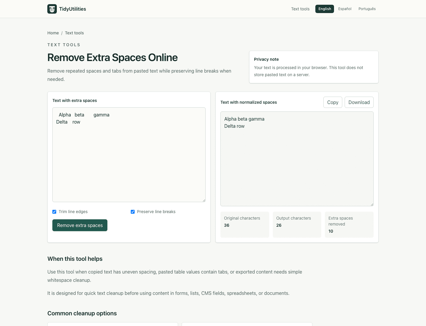Click the Remove Extra Spaces Online heading

[112, 57]
